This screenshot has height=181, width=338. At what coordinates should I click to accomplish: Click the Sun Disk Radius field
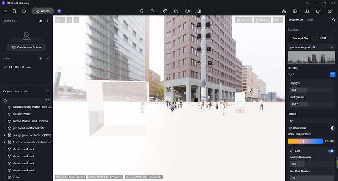point(311,178)
